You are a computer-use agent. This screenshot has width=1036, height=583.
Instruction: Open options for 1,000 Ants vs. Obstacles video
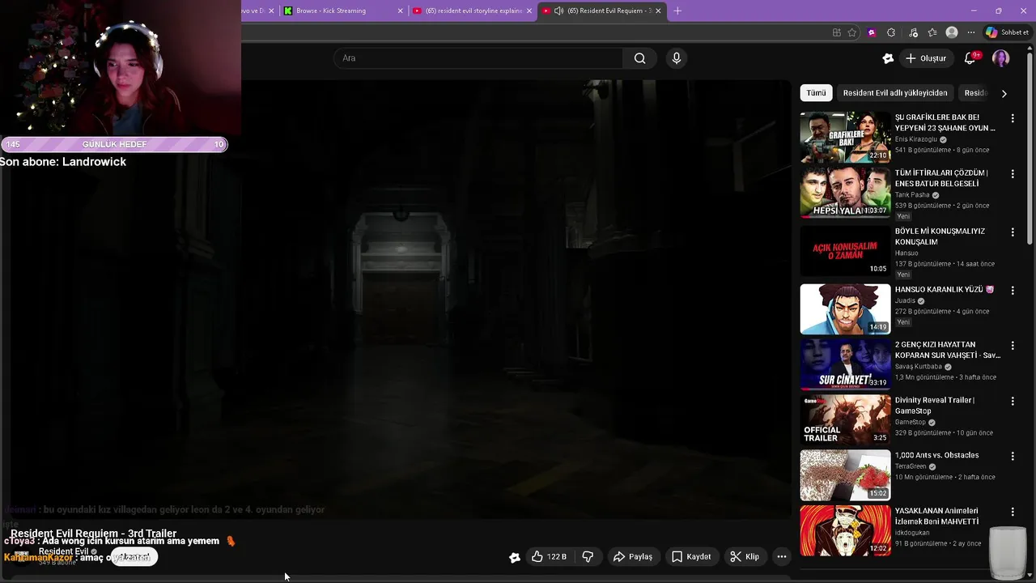tap(1013, 457)
